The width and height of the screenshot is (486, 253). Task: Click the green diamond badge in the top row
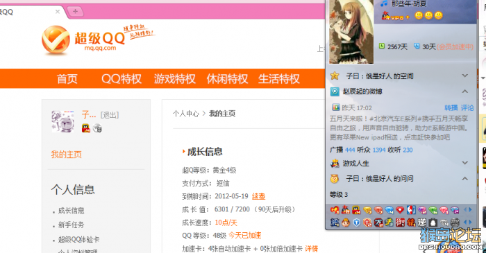point(433,210)
